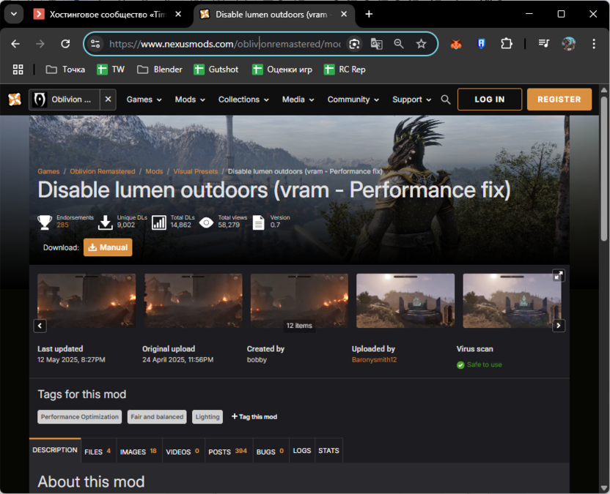Image resolution: width=610 pixels, height=494 pixels.
Task: Select the Lighting tag
Action: pyautogui.click(x=207, y=416)
